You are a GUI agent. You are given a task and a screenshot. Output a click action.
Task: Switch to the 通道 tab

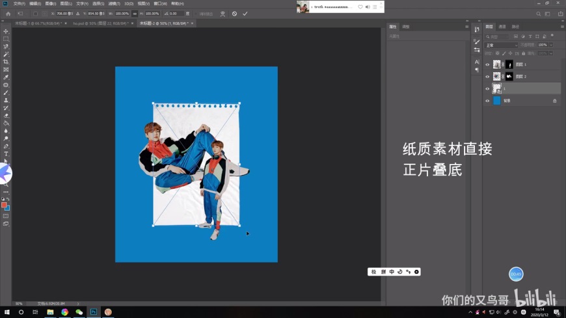point(502,27)
